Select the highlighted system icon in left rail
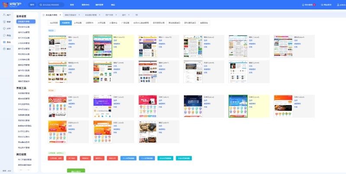This screenshot has height=174, width=346. (x=4, y=42)
